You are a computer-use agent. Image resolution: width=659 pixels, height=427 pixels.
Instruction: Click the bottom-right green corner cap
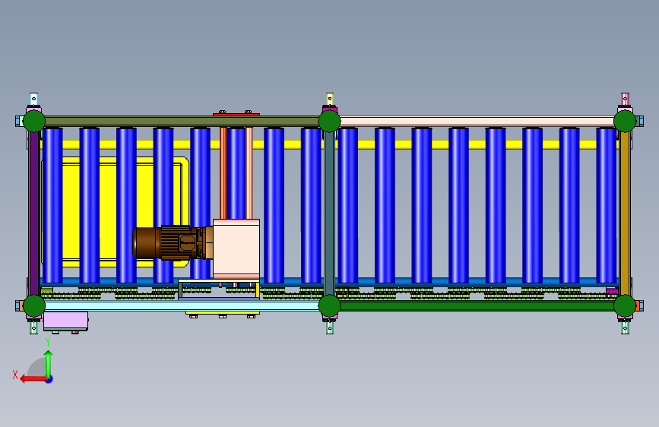click(625, 306)
